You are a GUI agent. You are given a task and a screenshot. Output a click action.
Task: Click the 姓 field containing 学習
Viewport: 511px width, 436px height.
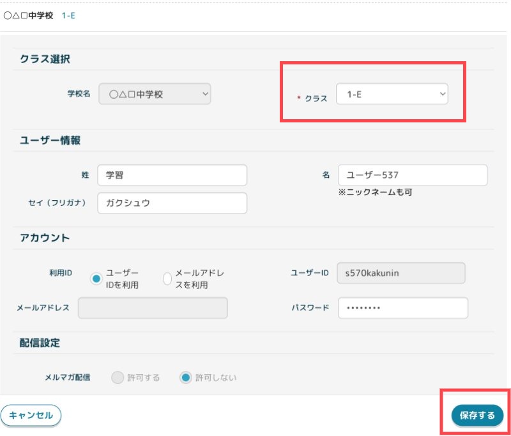click(172, 175)
